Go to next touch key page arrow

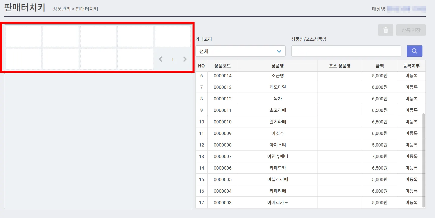pyautogui.click(x=185, y=59)
